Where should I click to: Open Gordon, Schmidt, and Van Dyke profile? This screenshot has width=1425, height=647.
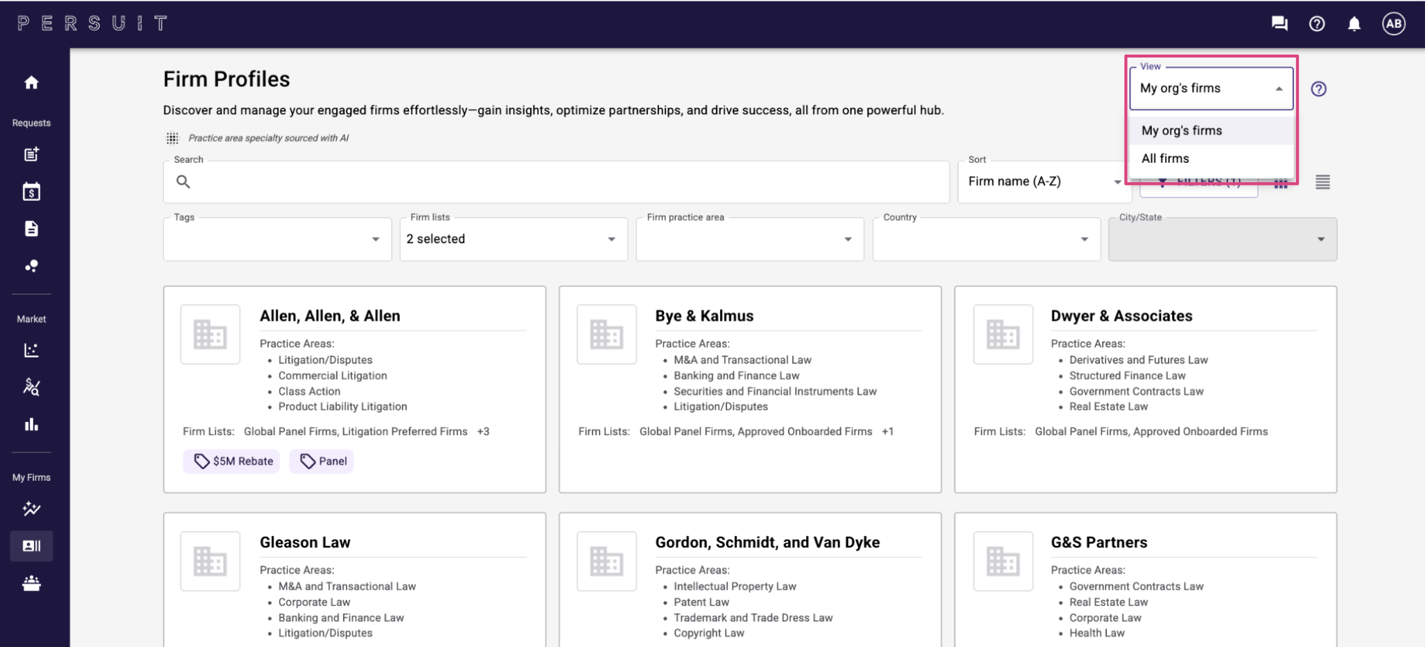pos(767,542)
